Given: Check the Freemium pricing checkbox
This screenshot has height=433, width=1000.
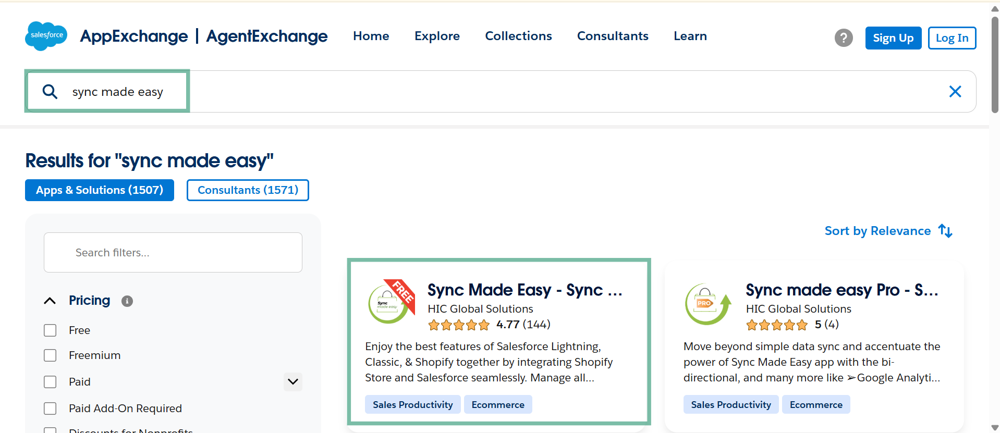Looking at the screenshot, I should click(50, 355).
